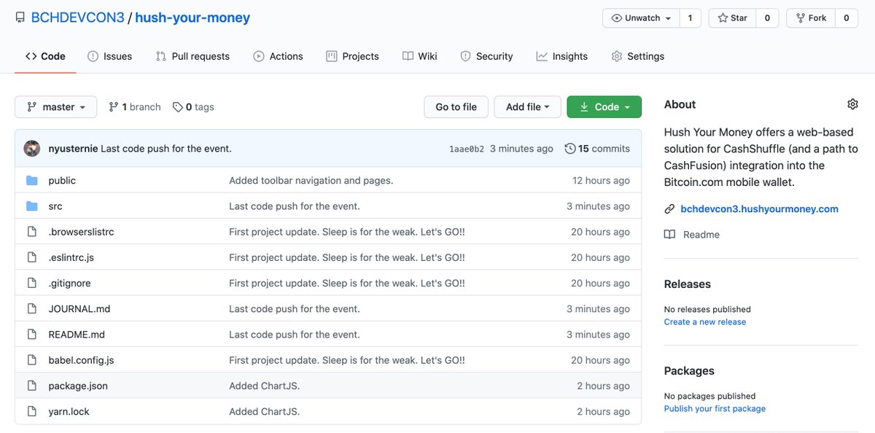Open the Insights tab
875x433 pixels.
[562, 56]
